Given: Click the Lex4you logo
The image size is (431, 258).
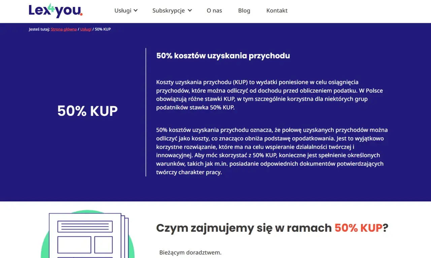Looking at the screenshot, I should click(x=56, y=10).
